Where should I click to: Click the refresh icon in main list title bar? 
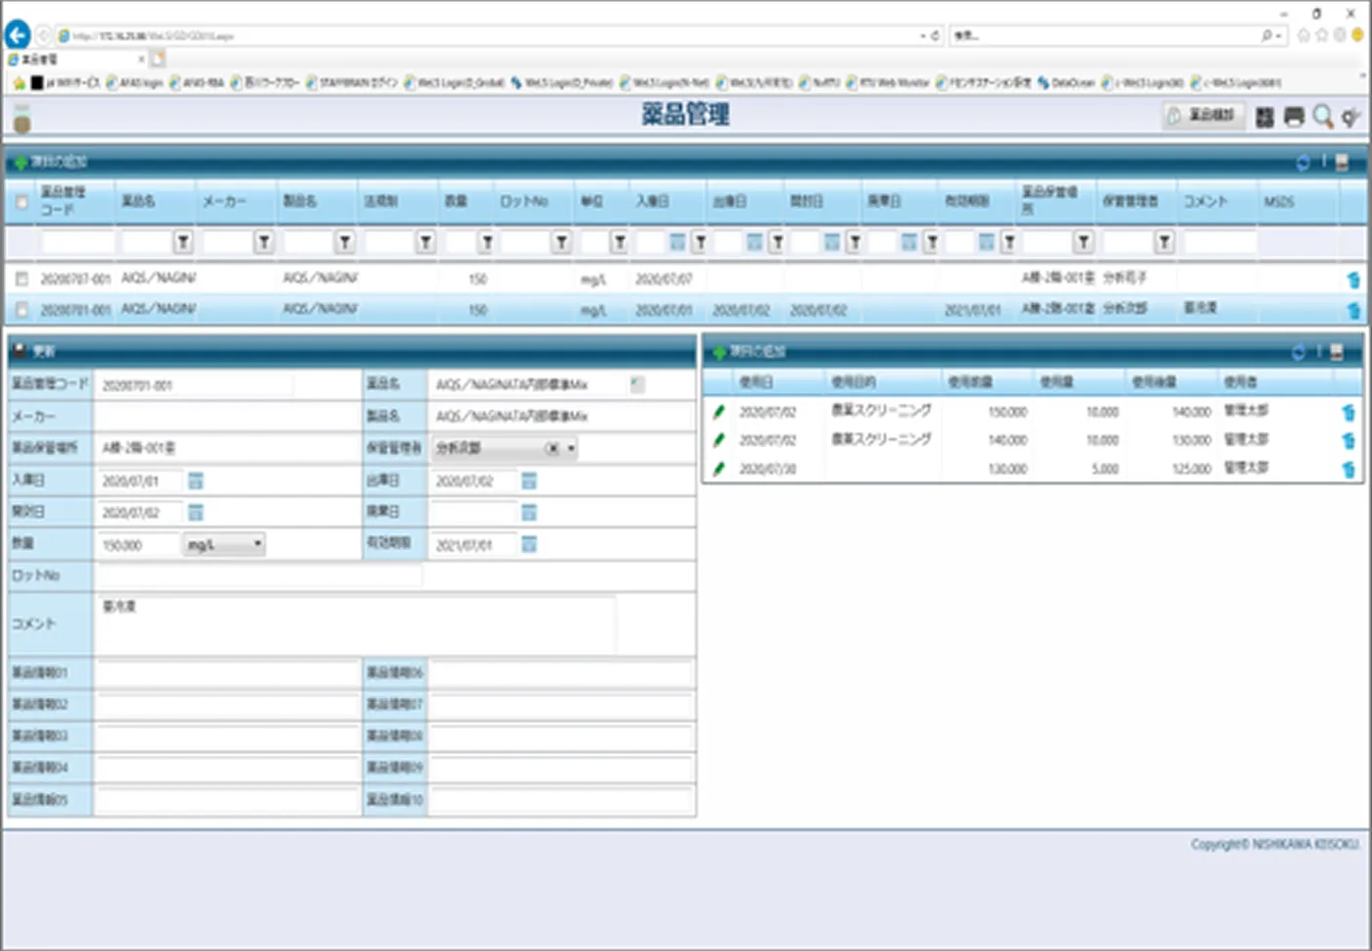point(1302,163)
